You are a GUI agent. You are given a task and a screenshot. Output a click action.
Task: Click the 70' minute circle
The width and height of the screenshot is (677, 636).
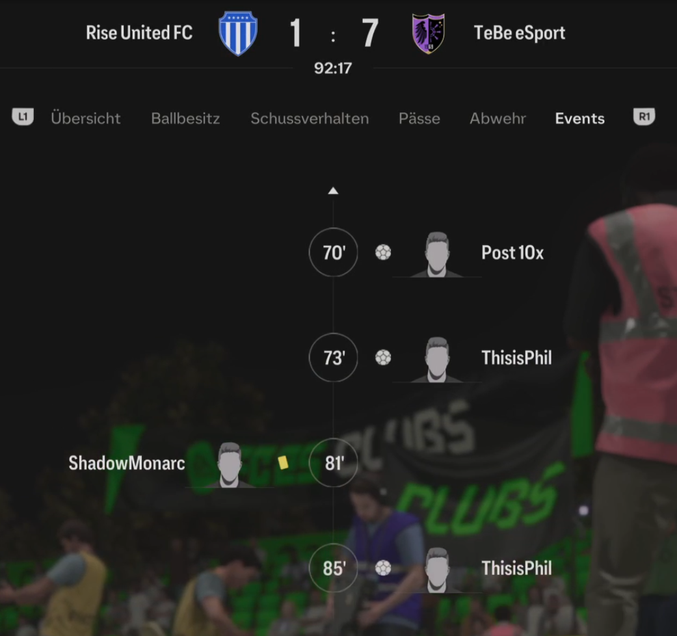334,252
